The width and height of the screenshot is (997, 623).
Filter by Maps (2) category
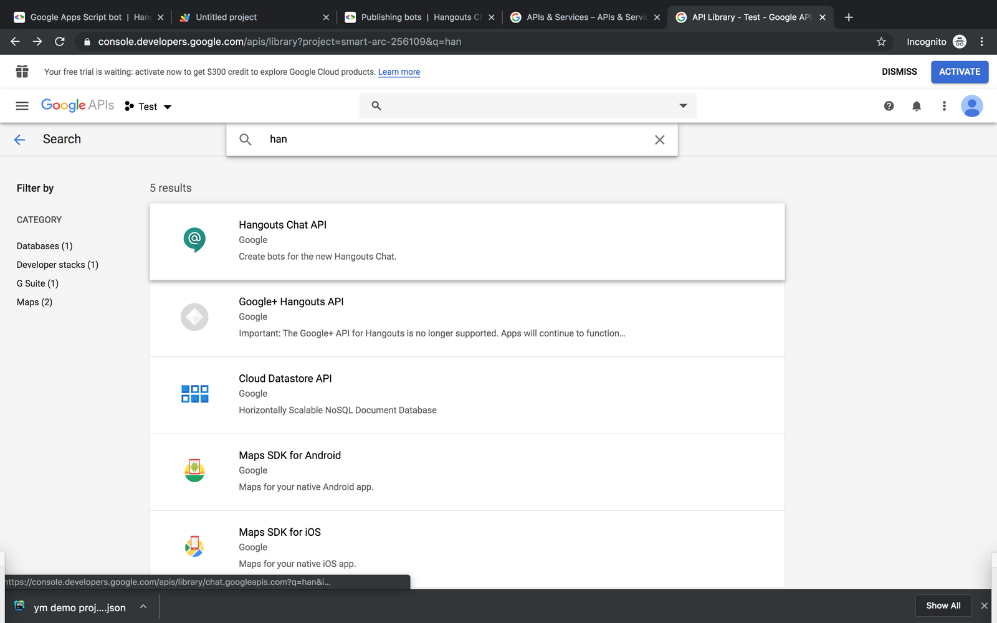[34, 302]
